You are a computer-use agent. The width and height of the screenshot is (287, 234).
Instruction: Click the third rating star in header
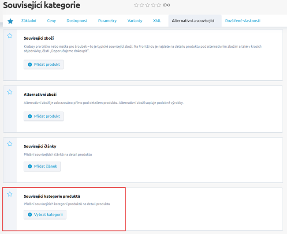[147, 5]
